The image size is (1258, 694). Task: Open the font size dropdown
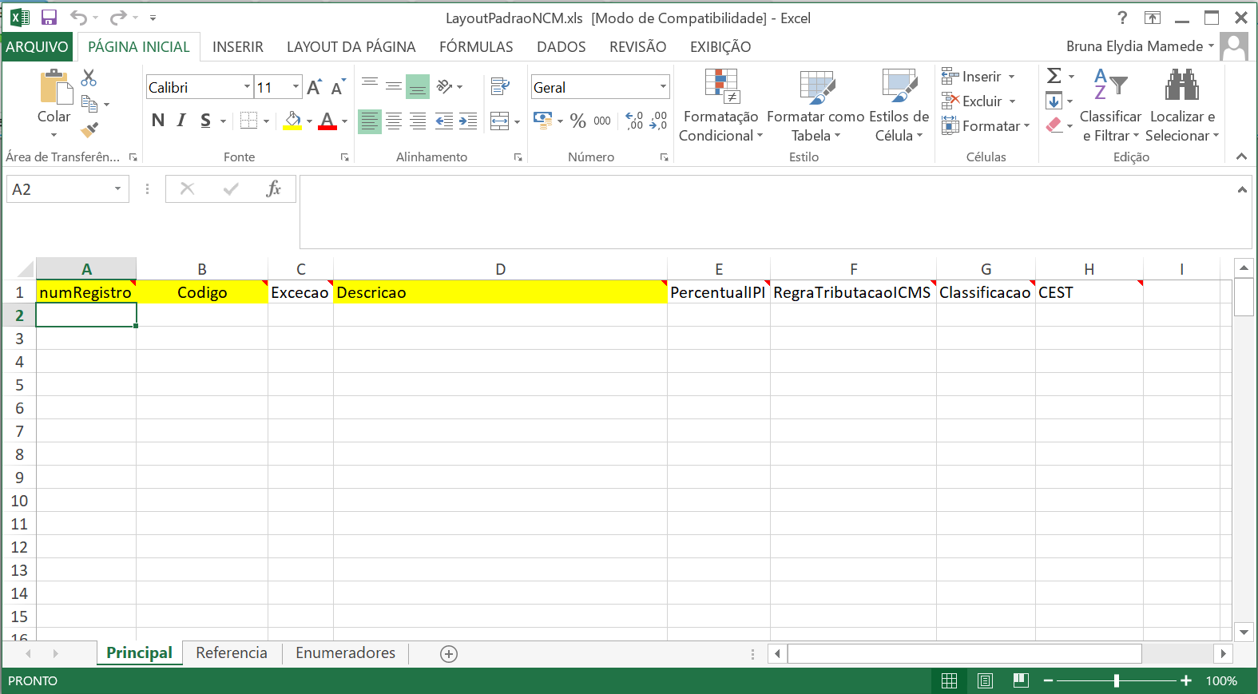pos(296,87)
